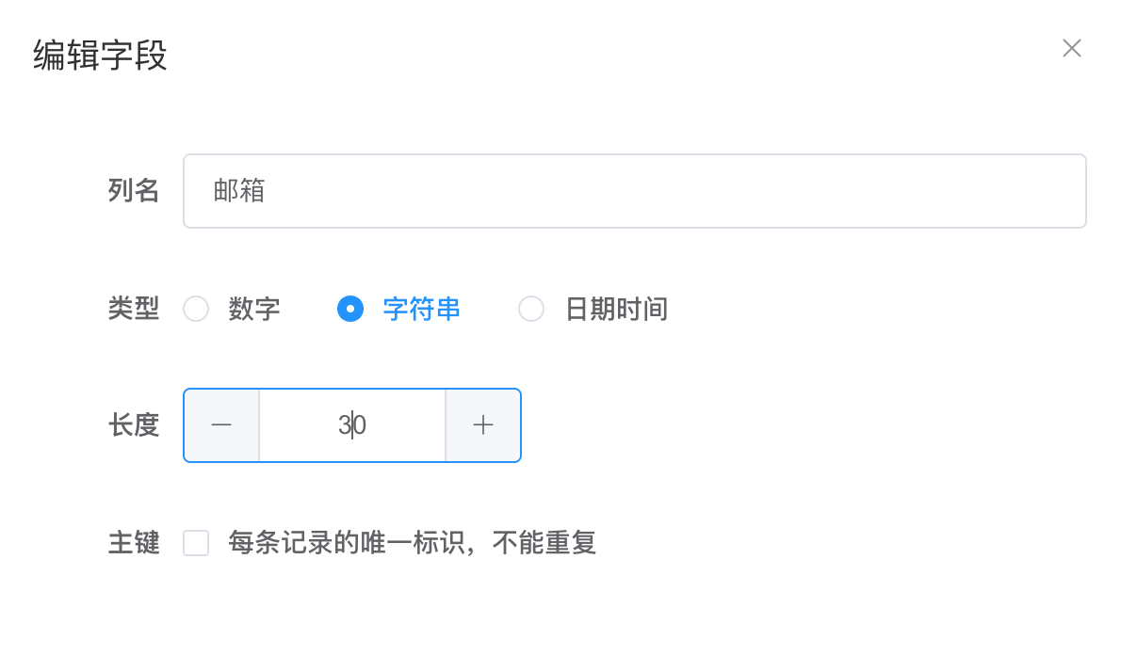Click the 不能重复 text after the comma
This screenshot has height=655, width=1121.
[544, 543]
